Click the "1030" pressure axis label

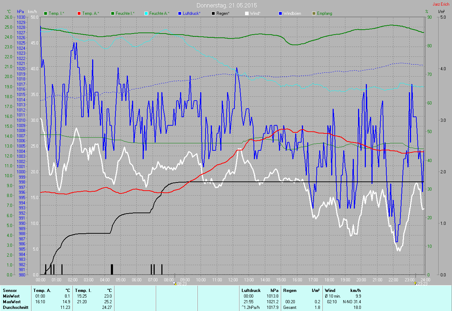pos(21,17)
